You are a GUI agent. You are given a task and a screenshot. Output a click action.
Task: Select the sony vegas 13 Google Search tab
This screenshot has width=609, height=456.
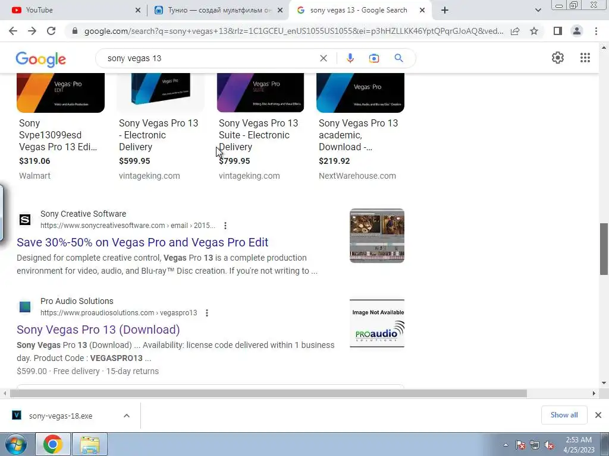click(x=359, y=10)
